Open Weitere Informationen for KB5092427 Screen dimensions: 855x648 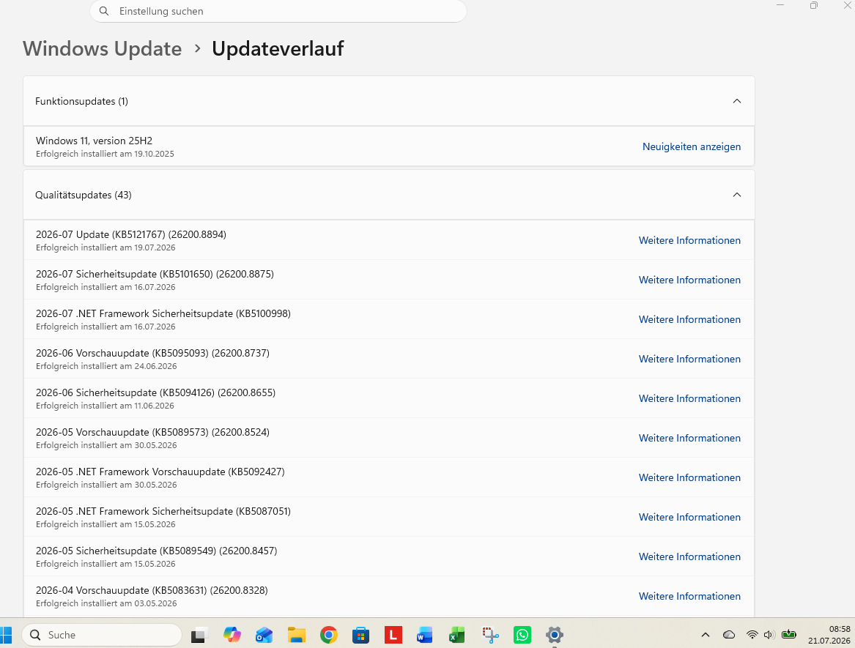[689, 477]
